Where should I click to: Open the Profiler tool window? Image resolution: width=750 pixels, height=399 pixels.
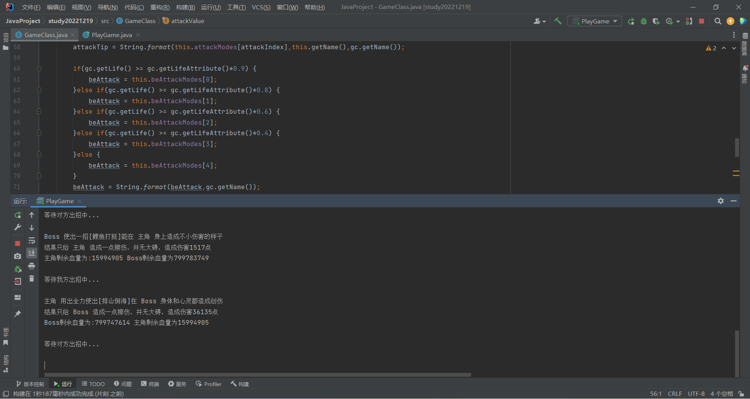[209, 384]
